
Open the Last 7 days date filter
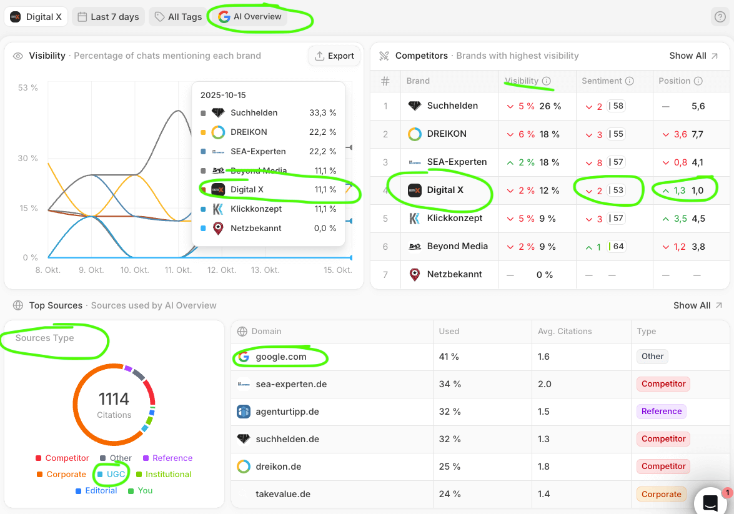108,16
